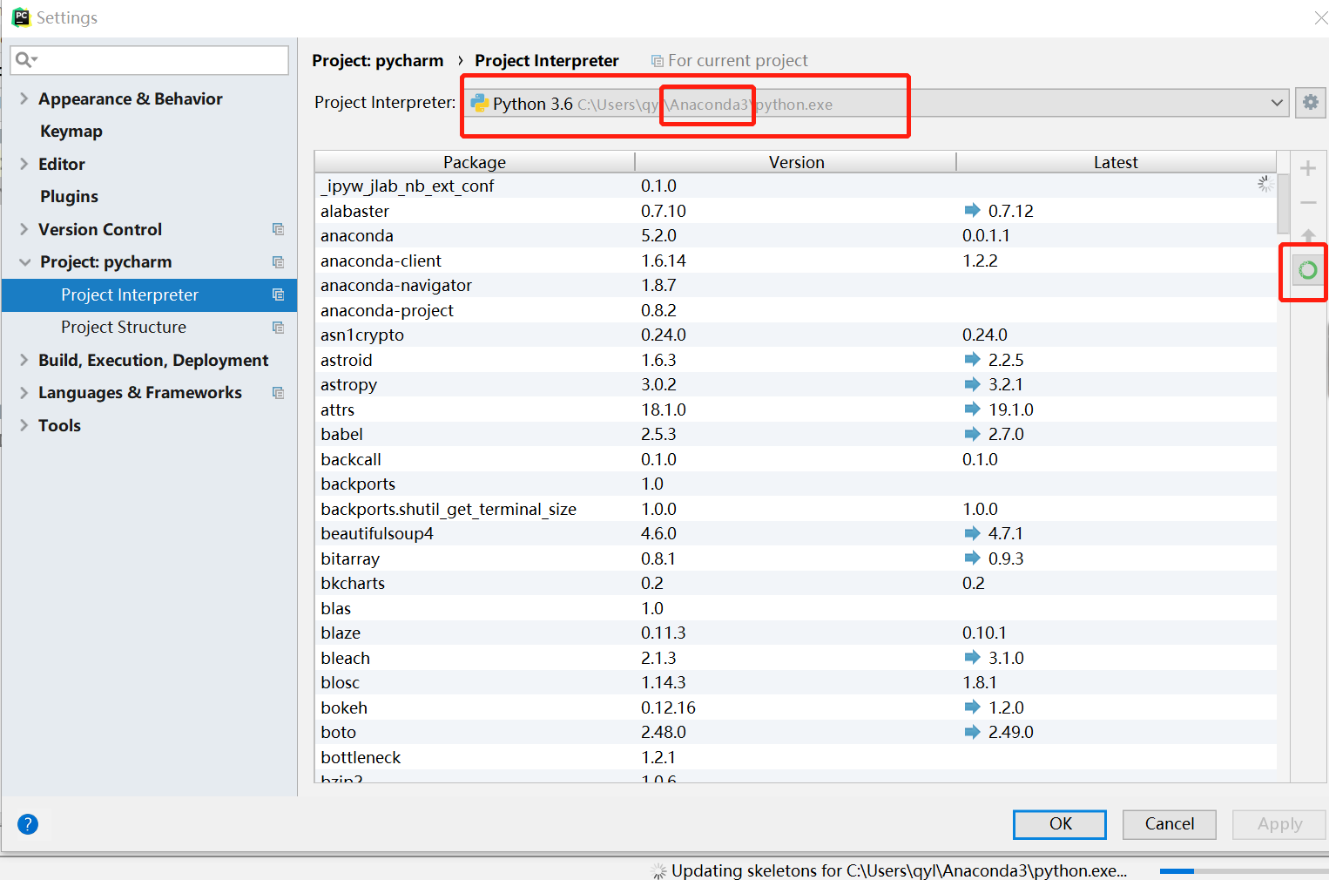The image size is (1329, 880).
Task: Open help with the question mark icon
Action: pyautogui.click(x=28, y=824)
